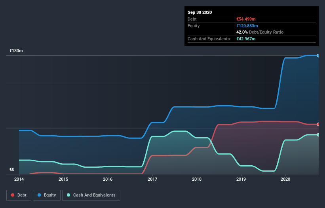Click the €42.967m cash value
The height and width of the screenshot is (208, 325).
point(246,39)
